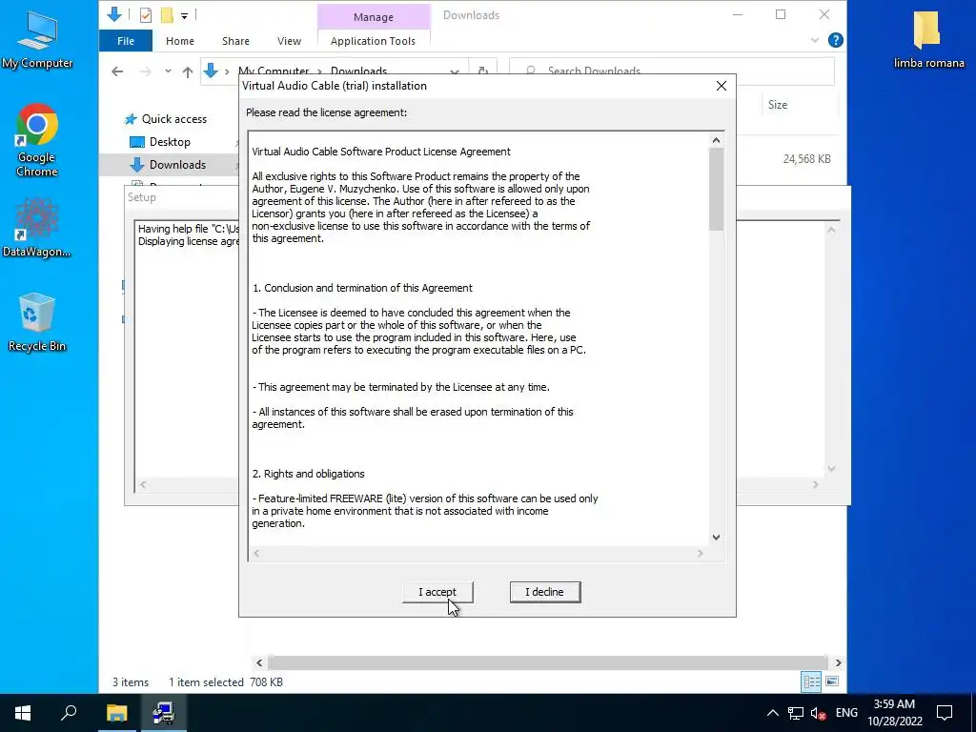Go up one folder level arrow
The width and height of the screenshot is (976, 732).
(x=188, y=71)
